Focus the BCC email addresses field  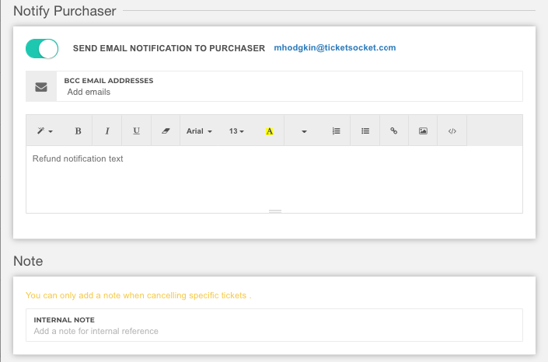pyautogui.click(x=289, y=87)
